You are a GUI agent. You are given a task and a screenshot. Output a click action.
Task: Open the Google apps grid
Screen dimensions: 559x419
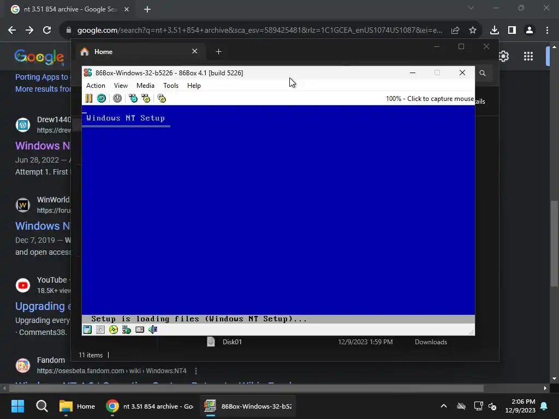pos(528,56)
